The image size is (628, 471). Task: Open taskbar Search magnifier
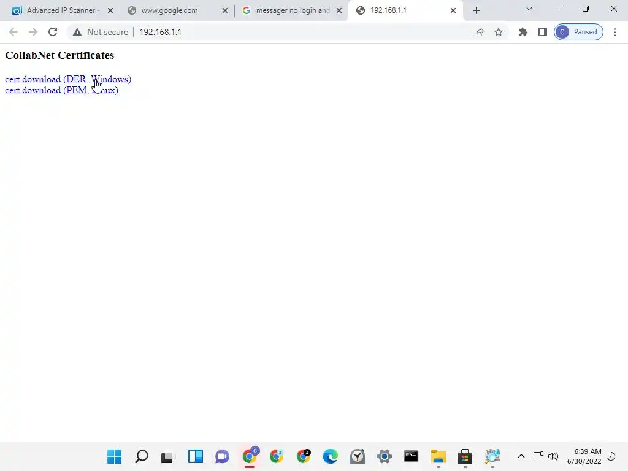click(142, 456)
